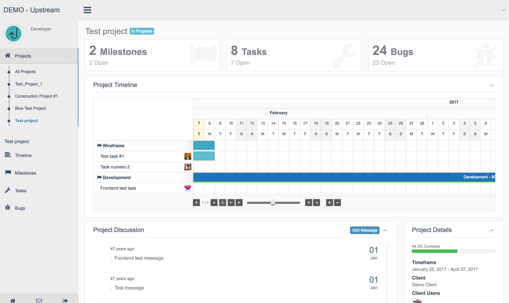Click the 'Frontend test message' discussion text
Image resolution: width=509 pixels, height=303 pixels.
[x=139, y=258]
